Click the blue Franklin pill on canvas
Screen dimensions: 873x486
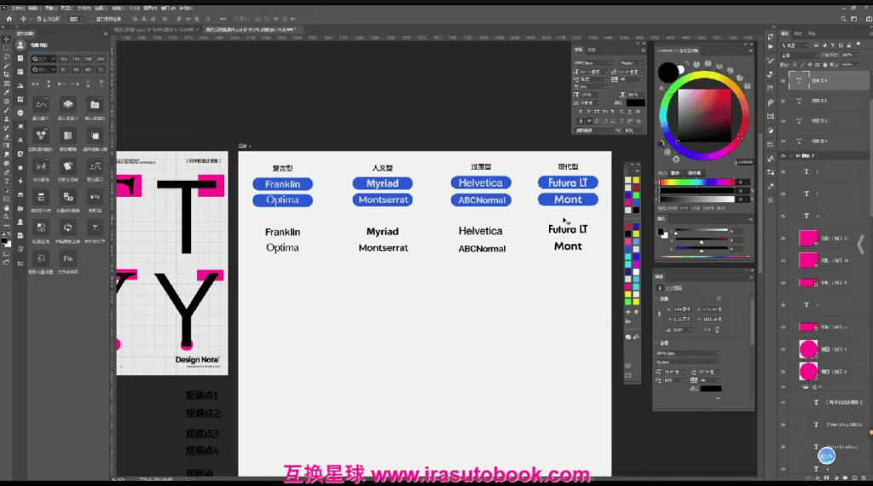click(282, 184)
